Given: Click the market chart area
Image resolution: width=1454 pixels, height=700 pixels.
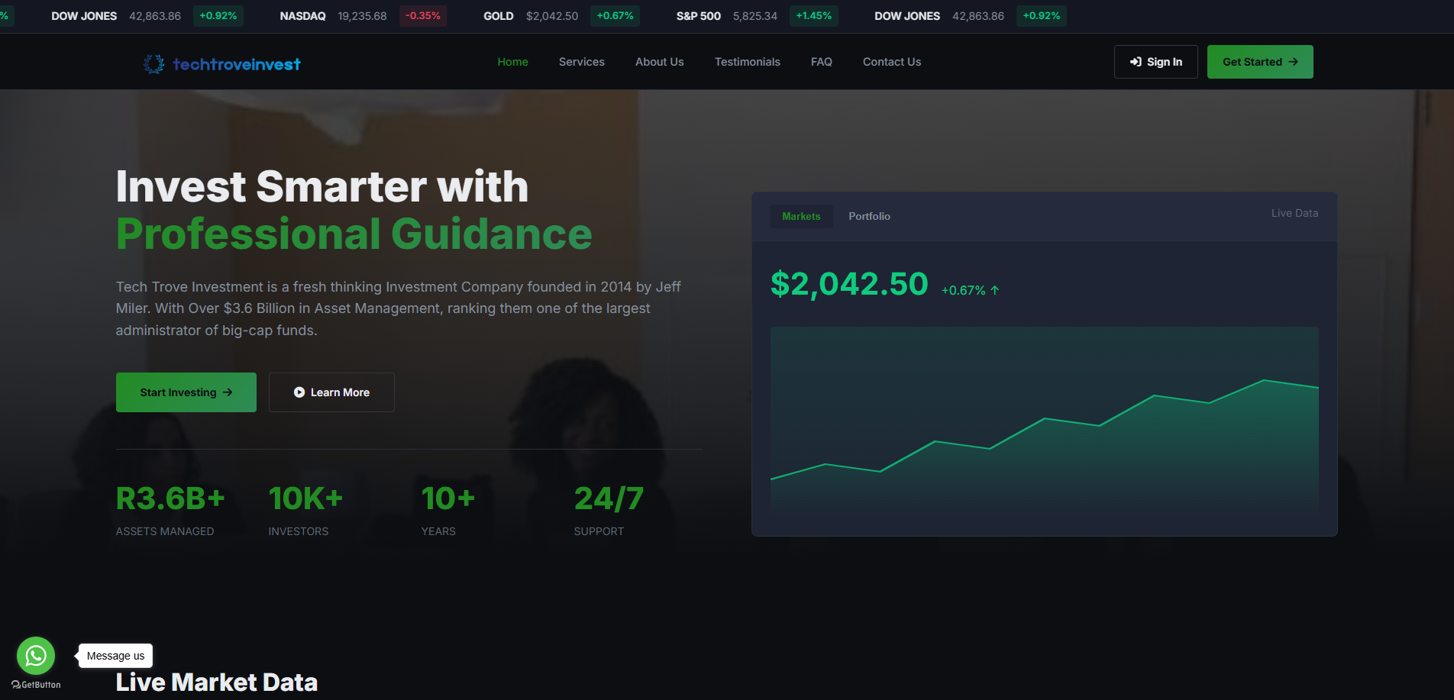Looking at the screenshot, I should point(1045,422).
